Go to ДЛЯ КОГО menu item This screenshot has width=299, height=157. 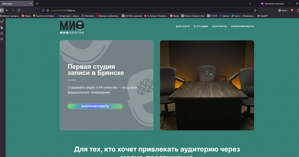(x=183, y=26)
